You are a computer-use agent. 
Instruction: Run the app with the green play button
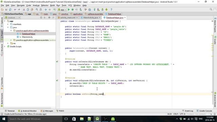point(69,9)
